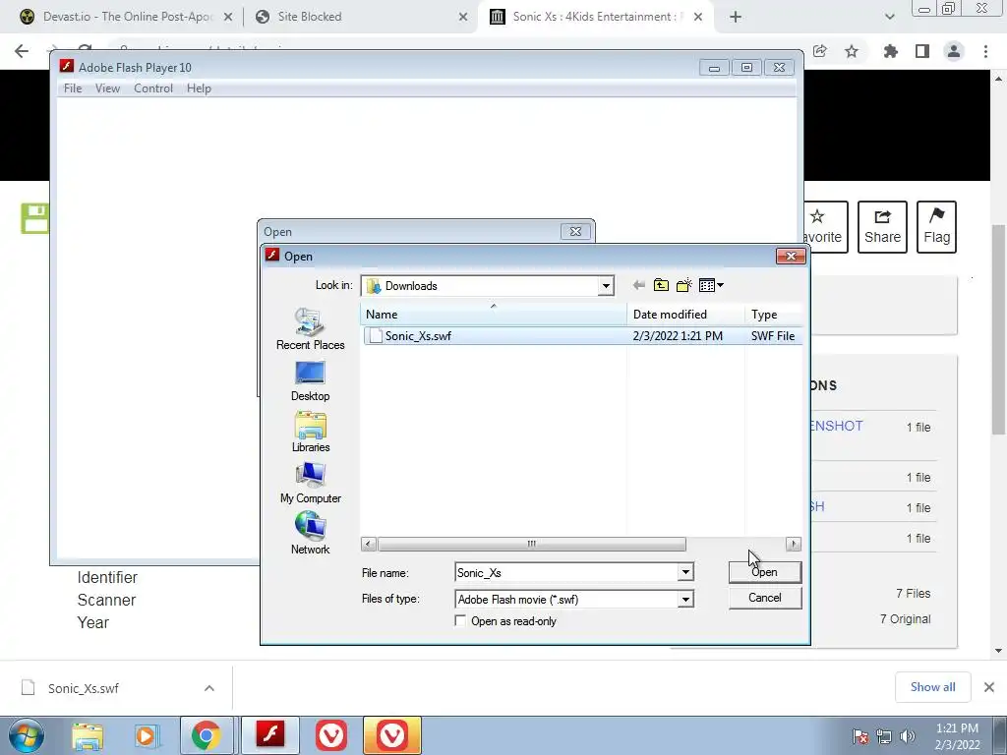Open Chrome extensions puzzle icon

pyautogui.click(x=891, y=51)
